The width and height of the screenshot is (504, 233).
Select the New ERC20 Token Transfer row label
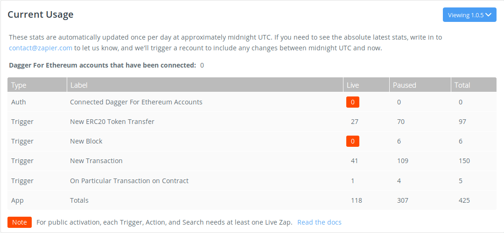pos(112,122)
